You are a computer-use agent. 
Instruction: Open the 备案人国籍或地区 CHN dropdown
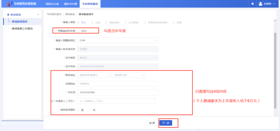[x=118, y=40]
